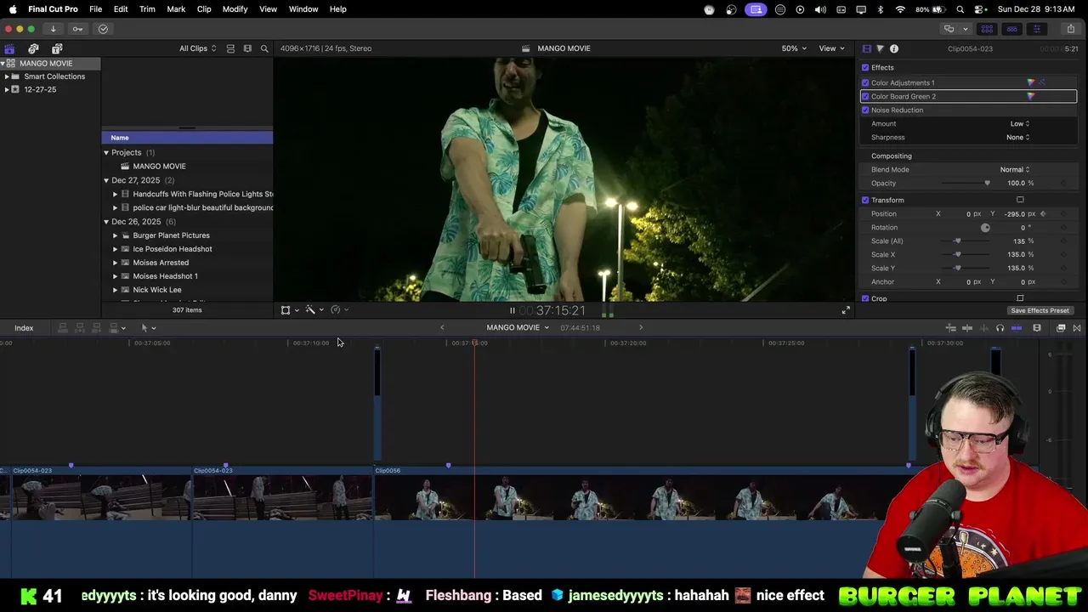
Task: Toggle clip grouping appearance icon in browser
Action: (x=230, y=48)
